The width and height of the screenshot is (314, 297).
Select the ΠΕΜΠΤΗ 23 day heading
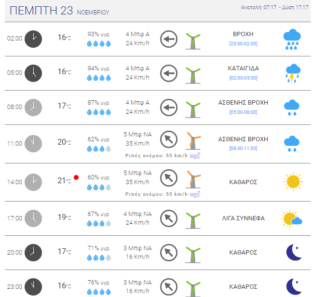point(41,11)
